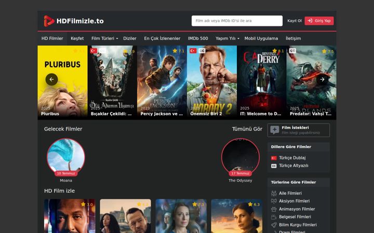Screen dimensions: 374x233
Task: Open the Keşfet menu item
Action: tap(77, 38)
